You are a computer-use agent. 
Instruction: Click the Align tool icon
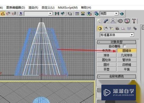point(63,14)
